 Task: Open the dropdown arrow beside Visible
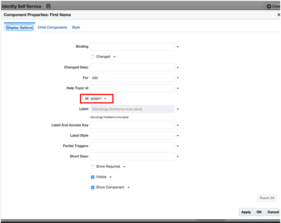(x=110, y=177)
